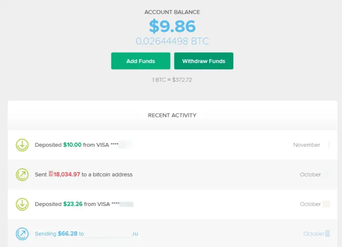Click the red 18,034.97 sent amount
This screenshot has height=247, width=342.
68,175
